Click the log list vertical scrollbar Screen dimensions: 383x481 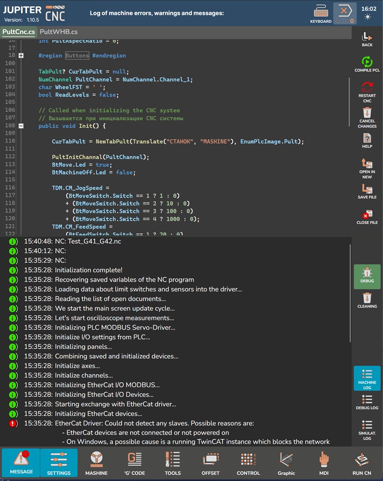pos(350,292)
